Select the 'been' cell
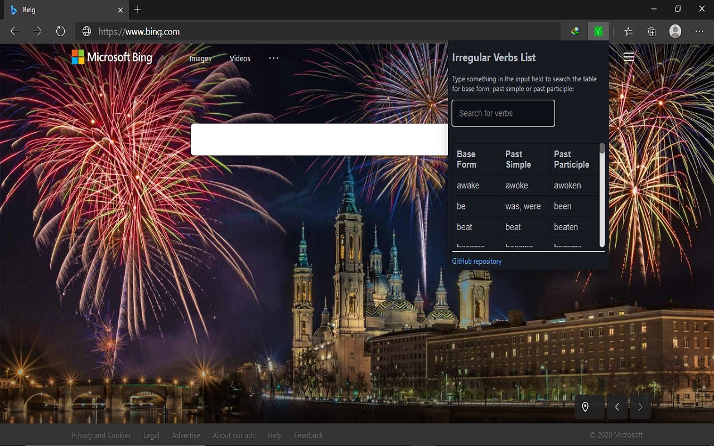This screenshot has height=446, width=714. [x=574, y=206]
